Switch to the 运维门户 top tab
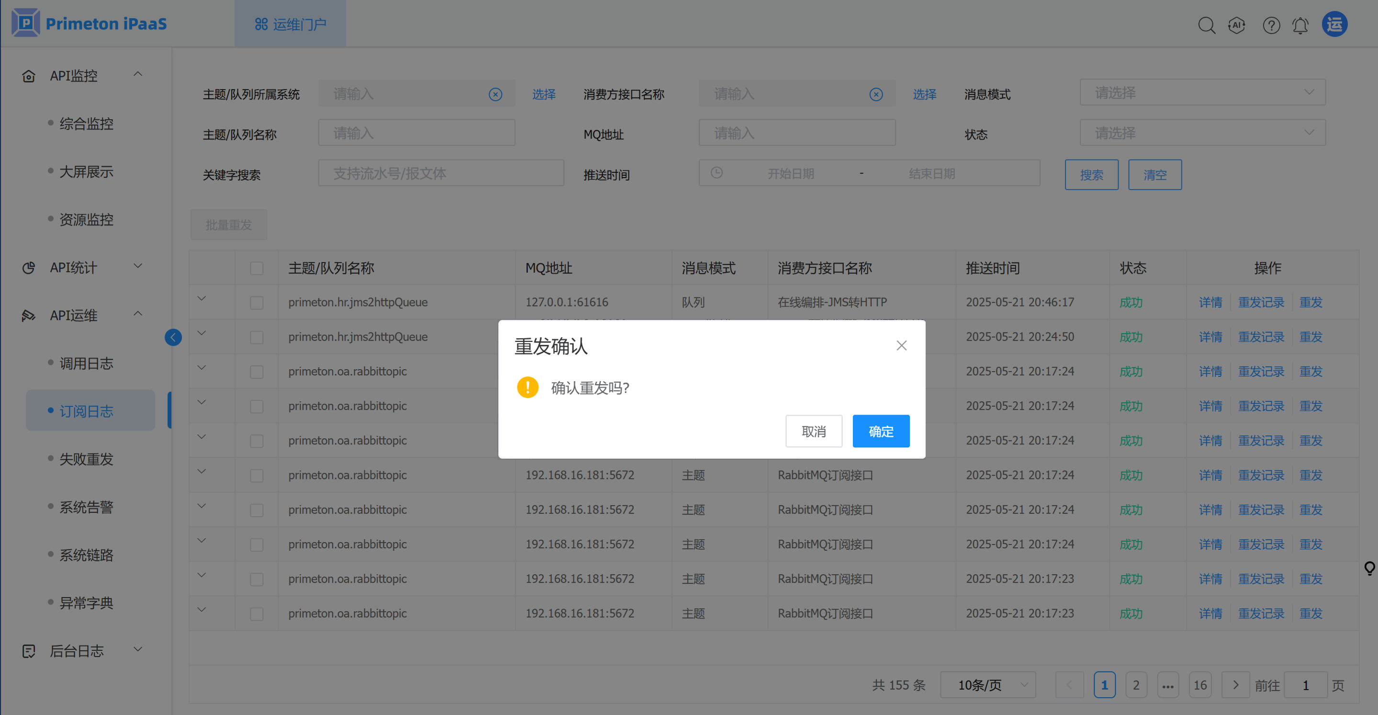Image resolution: width=1378 pixels, height=715 pixels. (291, 24)
